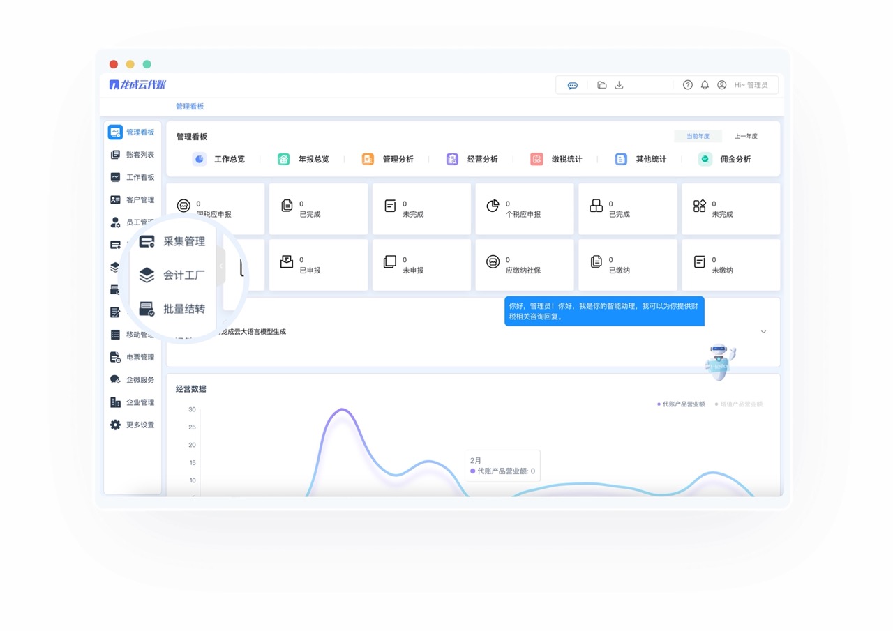The height and width of the screenshot is (631, 893).
Task: Open the 国税应申报 stat card
Action: [216, 208]
